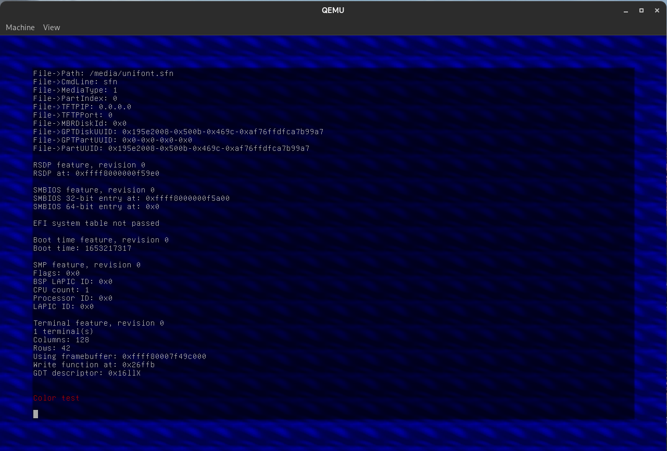Viewport: 667px width, 451px height.
Task: Open the View menu
Action: click(52, 27)
